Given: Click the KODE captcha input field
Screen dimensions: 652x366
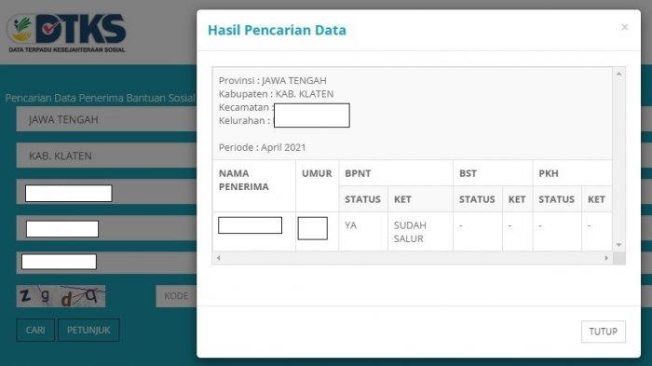Looking at the screenshot, I should [176, 296].
